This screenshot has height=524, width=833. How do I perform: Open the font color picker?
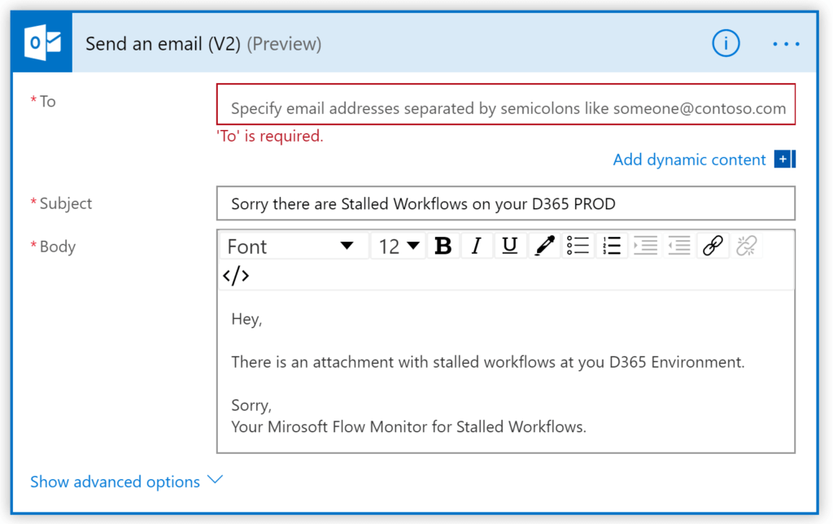543,246
